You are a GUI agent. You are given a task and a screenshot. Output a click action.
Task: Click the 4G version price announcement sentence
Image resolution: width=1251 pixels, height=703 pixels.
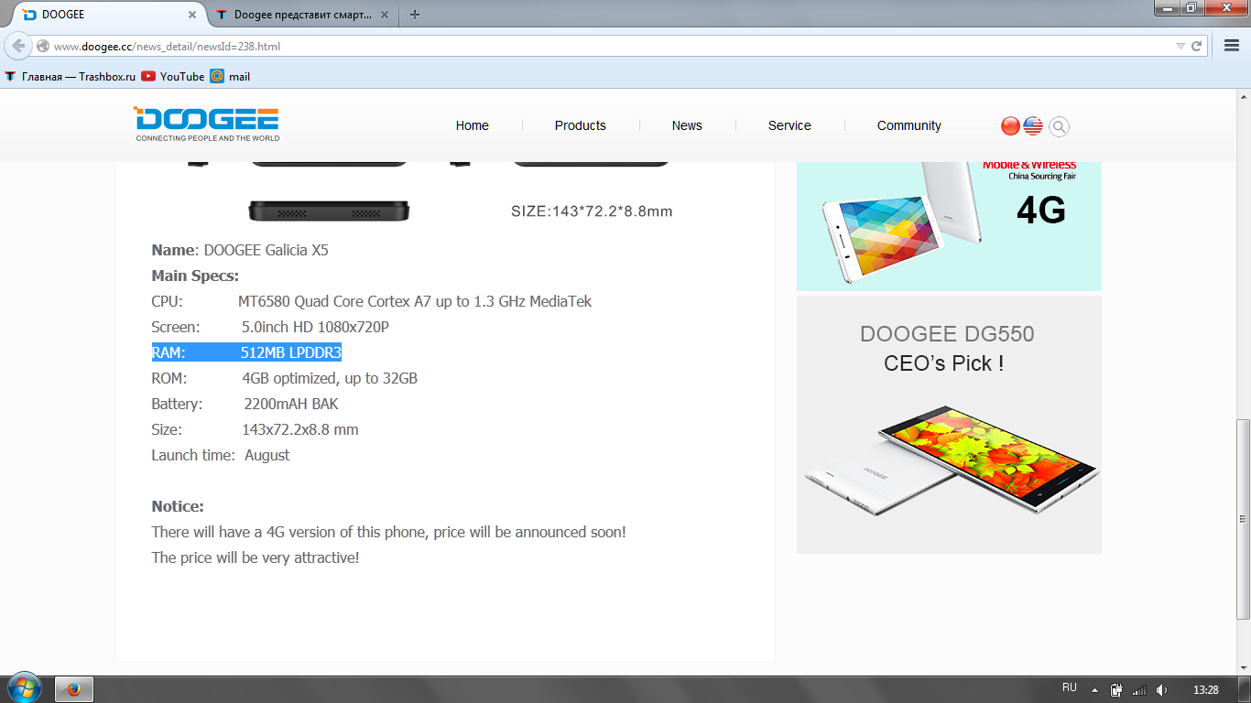coord(389,532)
